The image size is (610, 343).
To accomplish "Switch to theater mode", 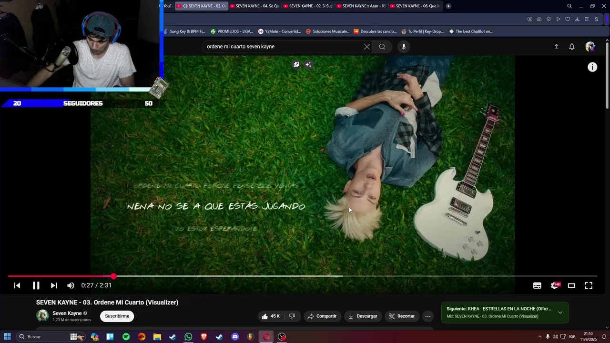I will [571, 285].
